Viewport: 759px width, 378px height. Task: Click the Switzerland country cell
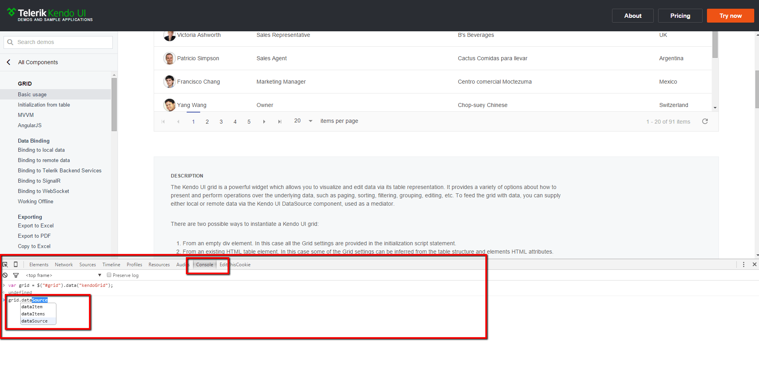tap(674, 105)
